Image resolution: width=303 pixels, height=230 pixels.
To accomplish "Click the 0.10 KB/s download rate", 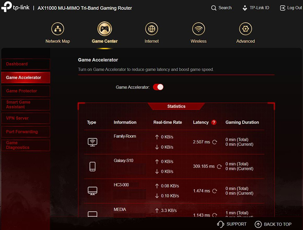I will 170,196.
